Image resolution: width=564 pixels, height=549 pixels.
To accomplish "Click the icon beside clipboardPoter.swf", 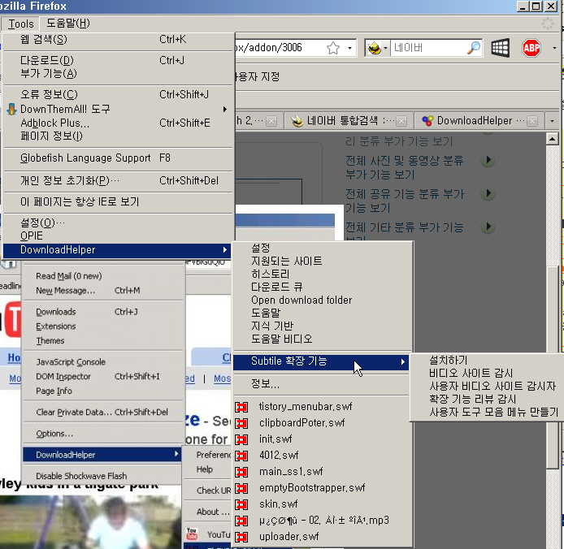I will [241, 423].
